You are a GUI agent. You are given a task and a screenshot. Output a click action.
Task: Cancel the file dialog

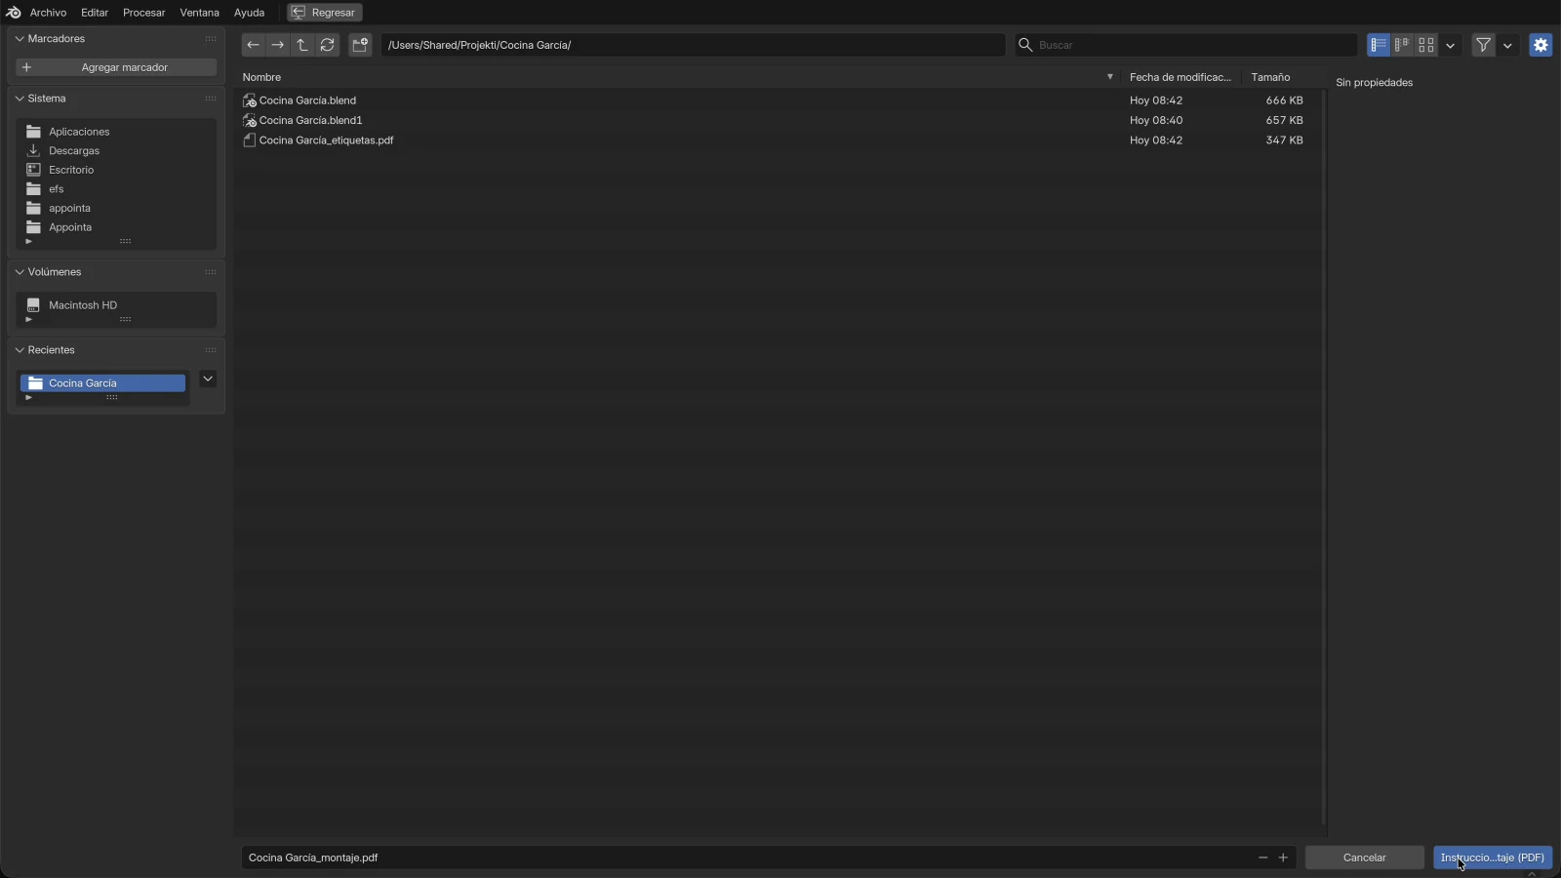[x=1364, y=858]
